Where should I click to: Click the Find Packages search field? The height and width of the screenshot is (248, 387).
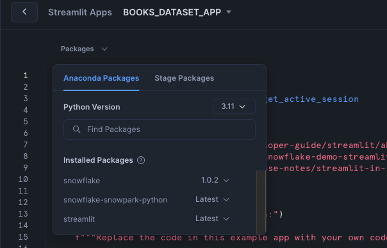(x=160, y=129)
